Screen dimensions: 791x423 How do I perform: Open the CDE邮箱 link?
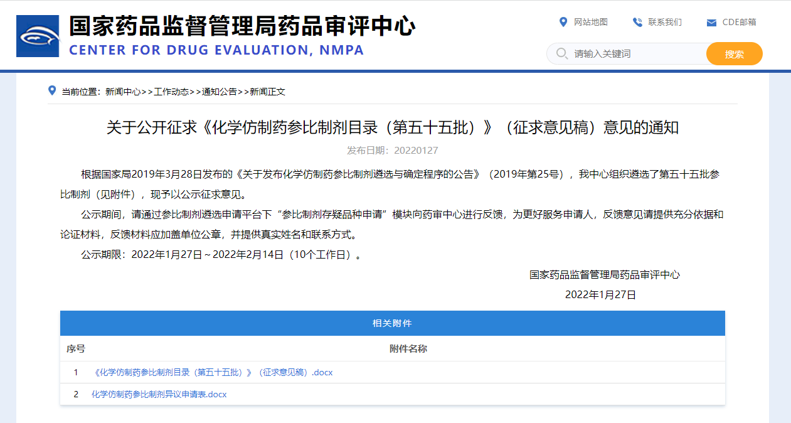click(739, 22)
